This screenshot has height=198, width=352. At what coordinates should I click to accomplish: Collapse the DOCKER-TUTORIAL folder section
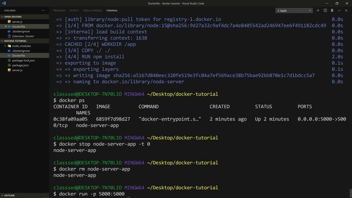pos(2,41)
